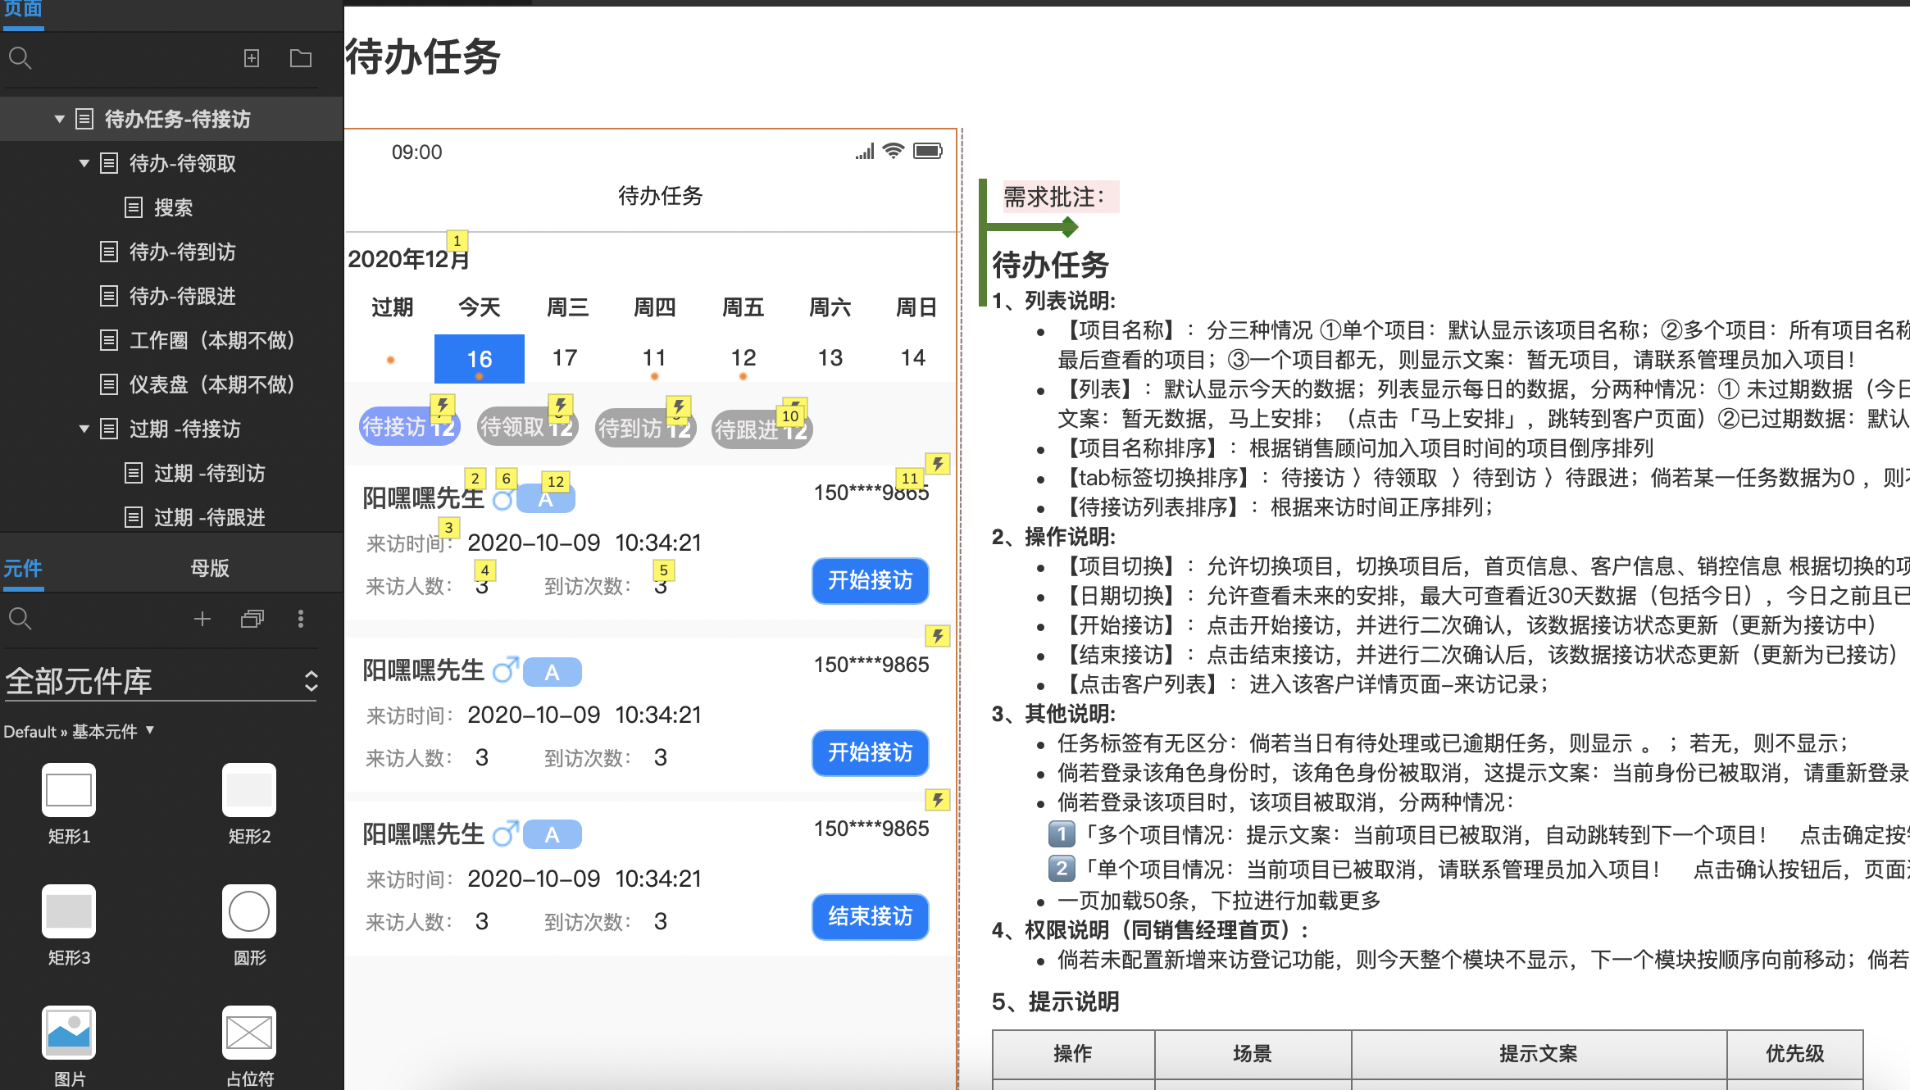
Task: Select date 17 under 周三
Action: pyautogui.click(x=565, y=358)
